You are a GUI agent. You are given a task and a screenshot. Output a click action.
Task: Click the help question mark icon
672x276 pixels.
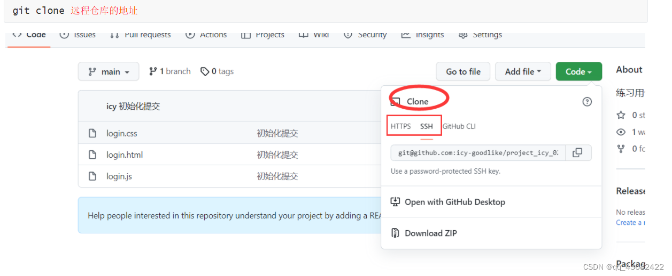point(587,102)
